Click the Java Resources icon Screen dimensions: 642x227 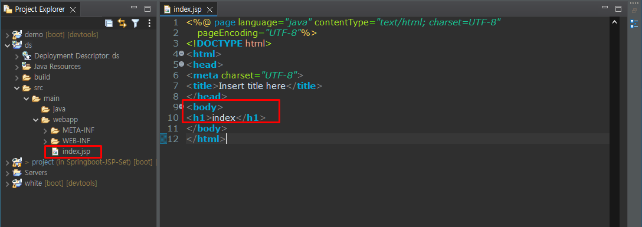[27, 66]
